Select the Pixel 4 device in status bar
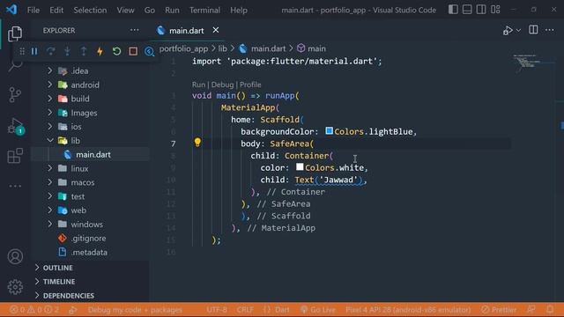The width and height of the screenshot is (564, 317). pyautogui.click(x=408, y=309)
